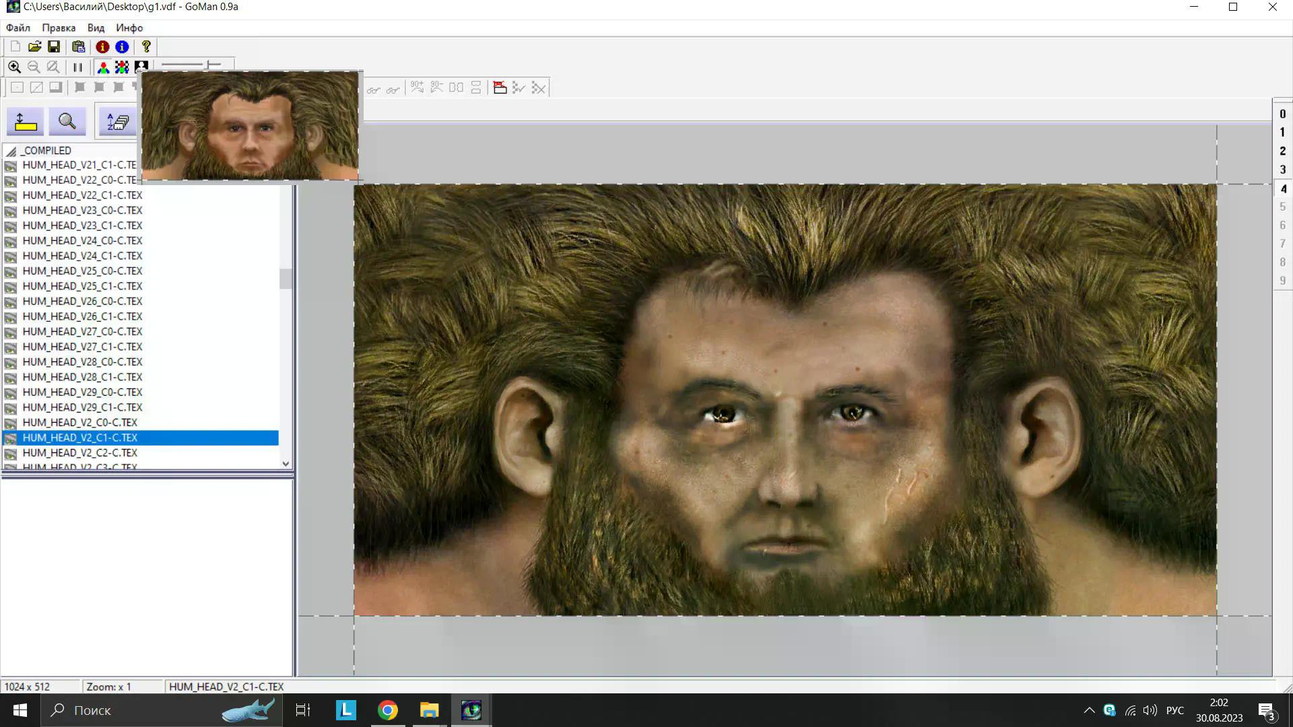Screen dimensions: 1293x727
Task: Show hidden system tray icons chevron
Action: click(1089, 710)
